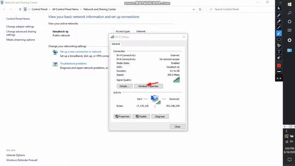The height and width of the screenshot is (166, 295).
Task: Open Change adapter settings link
Action: coord(20,27)
